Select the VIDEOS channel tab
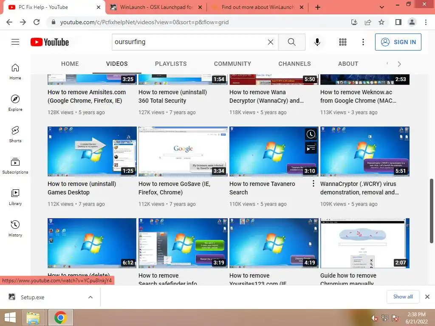 (x=117, y=64)
